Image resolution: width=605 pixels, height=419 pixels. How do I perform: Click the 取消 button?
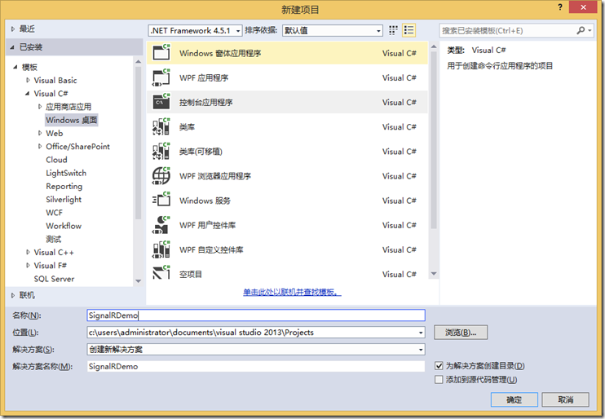[565, 399]
